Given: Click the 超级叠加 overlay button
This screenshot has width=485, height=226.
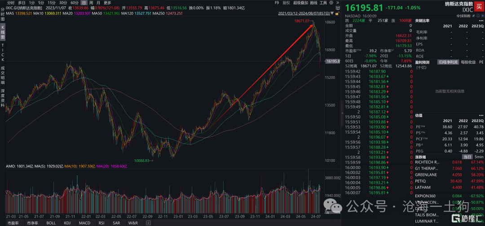Looking at the screenshot, I should 300,3.
